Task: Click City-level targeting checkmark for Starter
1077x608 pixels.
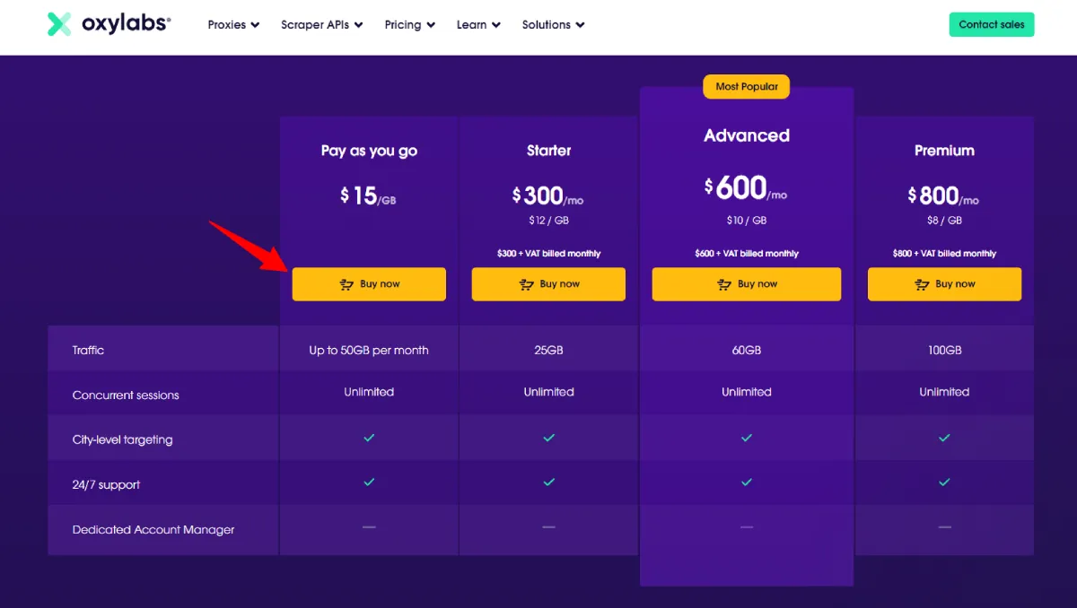Action: click(x=548, y=438)
